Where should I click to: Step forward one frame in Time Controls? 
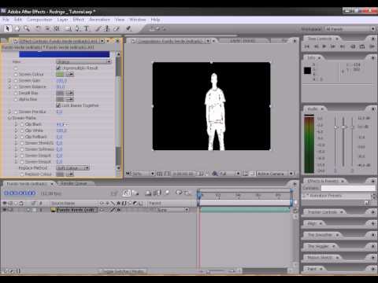click(333, 46)
